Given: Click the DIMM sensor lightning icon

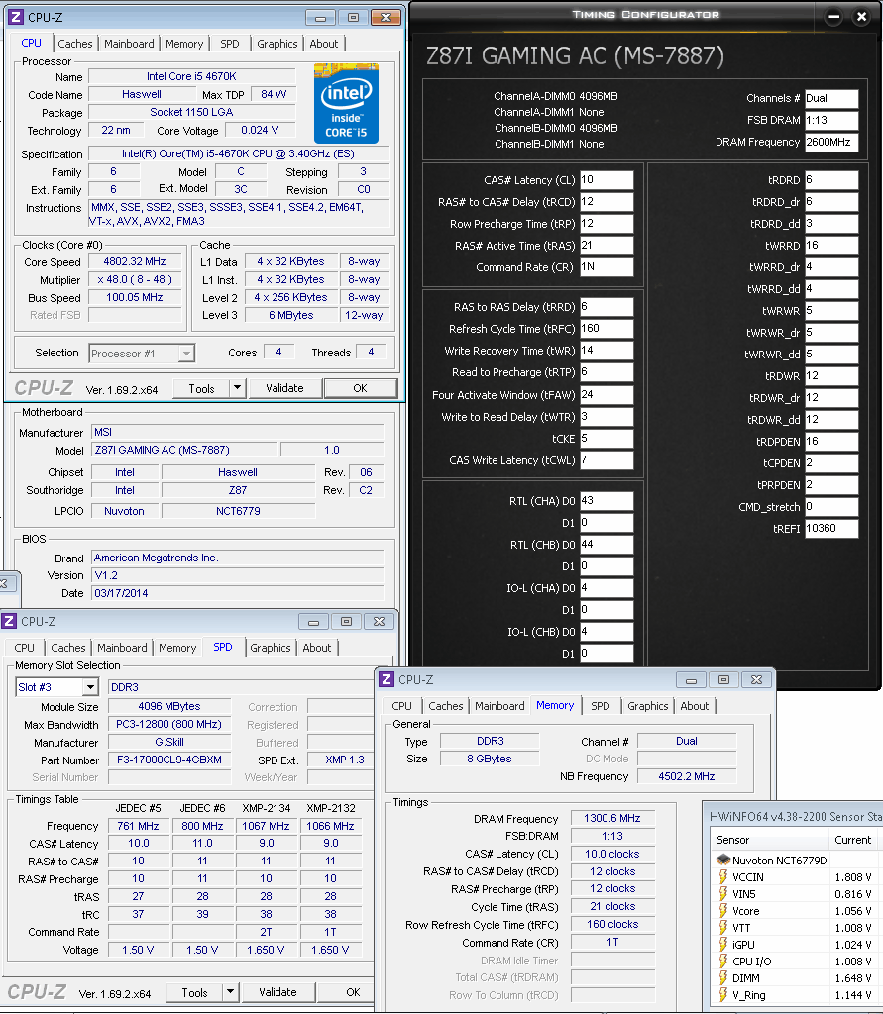Looking at the screenshot, I should click(x=723, y=977).
